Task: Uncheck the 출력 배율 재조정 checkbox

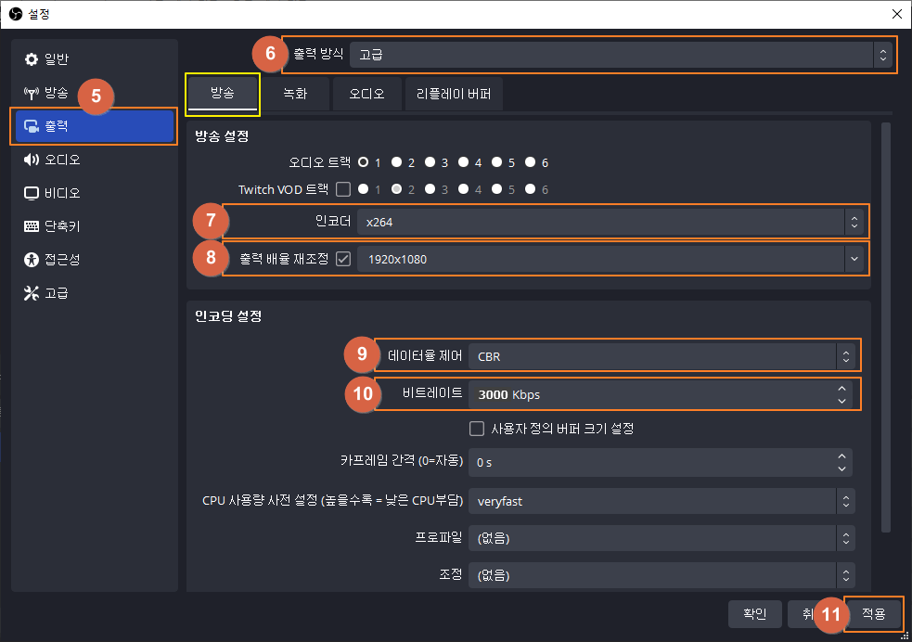Action: tap(343, 259)
